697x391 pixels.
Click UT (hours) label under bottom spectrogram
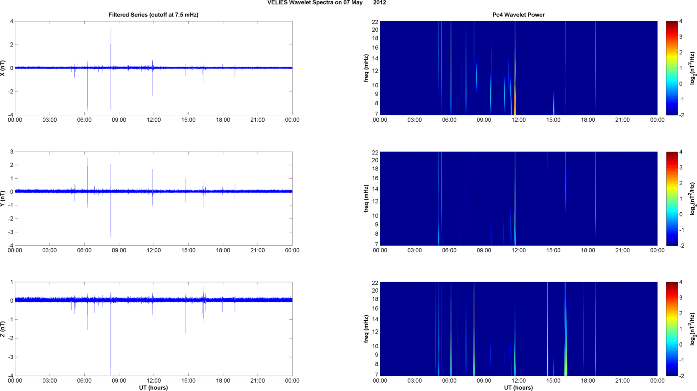pos(518,388)
